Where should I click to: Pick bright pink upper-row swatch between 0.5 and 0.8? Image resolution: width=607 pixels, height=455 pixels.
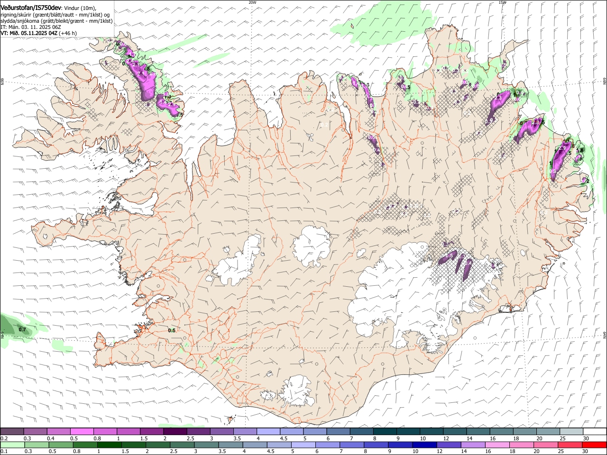coord(82,432)
